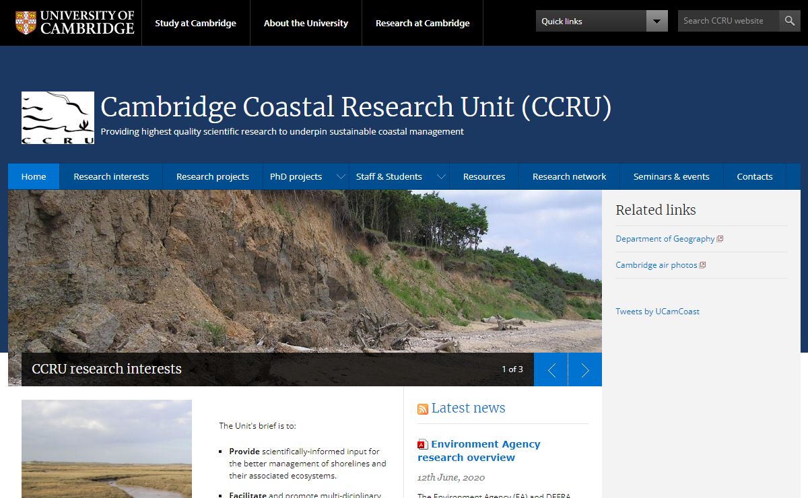The image size is (808, 498).
Task: Click the salt marsh photo thumbnail
Action: pyautogui.click(x=106, y=449)
